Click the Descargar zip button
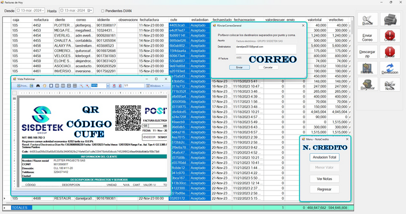 pyautogui.click(x=367, y=52)
